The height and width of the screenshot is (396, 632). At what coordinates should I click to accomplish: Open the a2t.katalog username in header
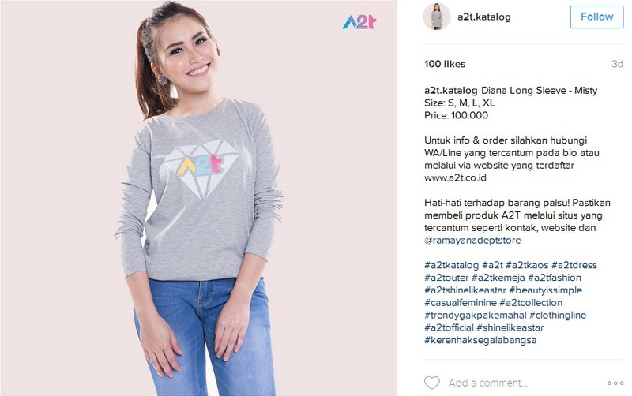484,17
